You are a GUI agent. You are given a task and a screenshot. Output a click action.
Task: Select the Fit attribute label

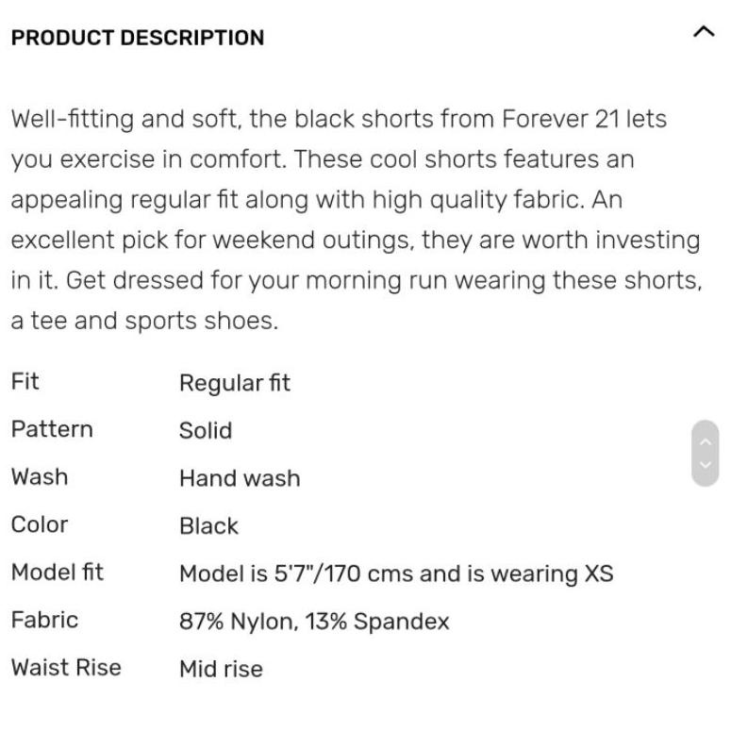[25, 382]
